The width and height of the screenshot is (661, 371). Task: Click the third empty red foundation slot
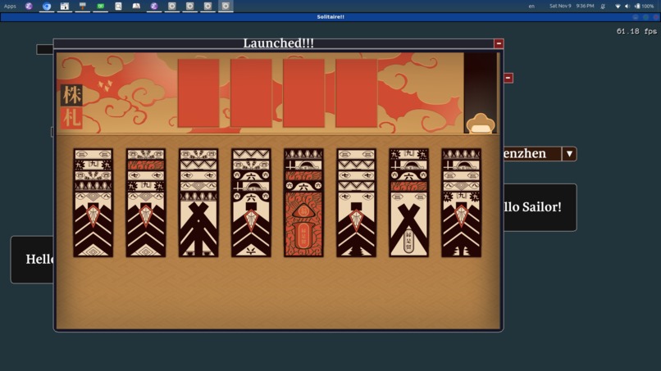point(303,93)
